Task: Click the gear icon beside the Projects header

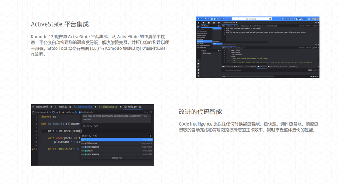Action: coord(219,51)
